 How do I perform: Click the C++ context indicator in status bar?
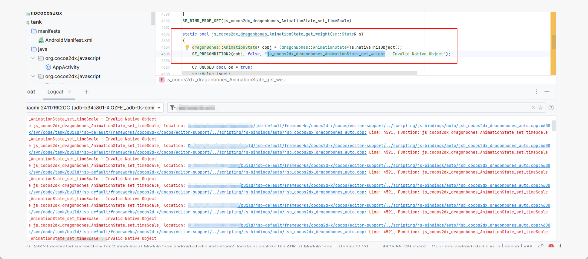[462, 246]
